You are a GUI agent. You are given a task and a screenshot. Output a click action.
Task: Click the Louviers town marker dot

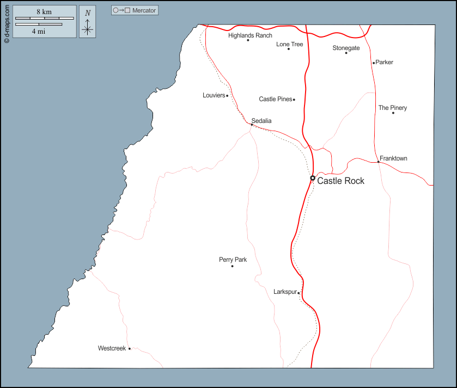[227, 96]
